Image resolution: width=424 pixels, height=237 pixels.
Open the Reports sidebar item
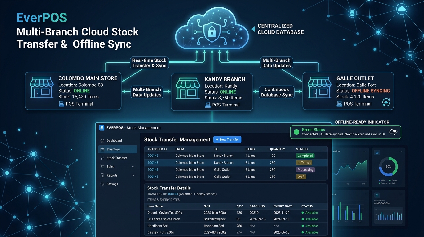coord(117,175)
